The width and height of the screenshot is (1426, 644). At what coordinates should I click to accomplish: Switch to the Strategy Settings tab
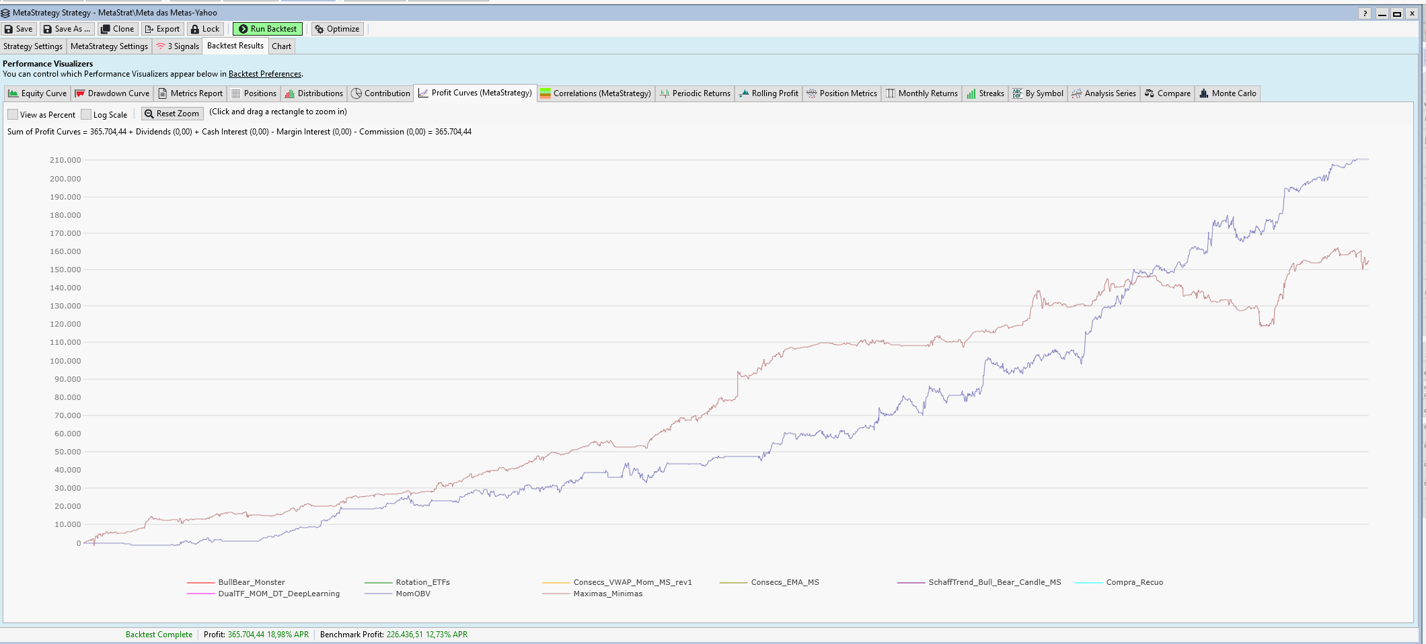click(33, 46)
